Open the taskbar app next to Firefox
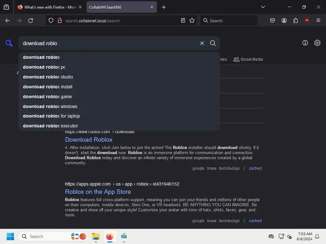 point(124,236)
